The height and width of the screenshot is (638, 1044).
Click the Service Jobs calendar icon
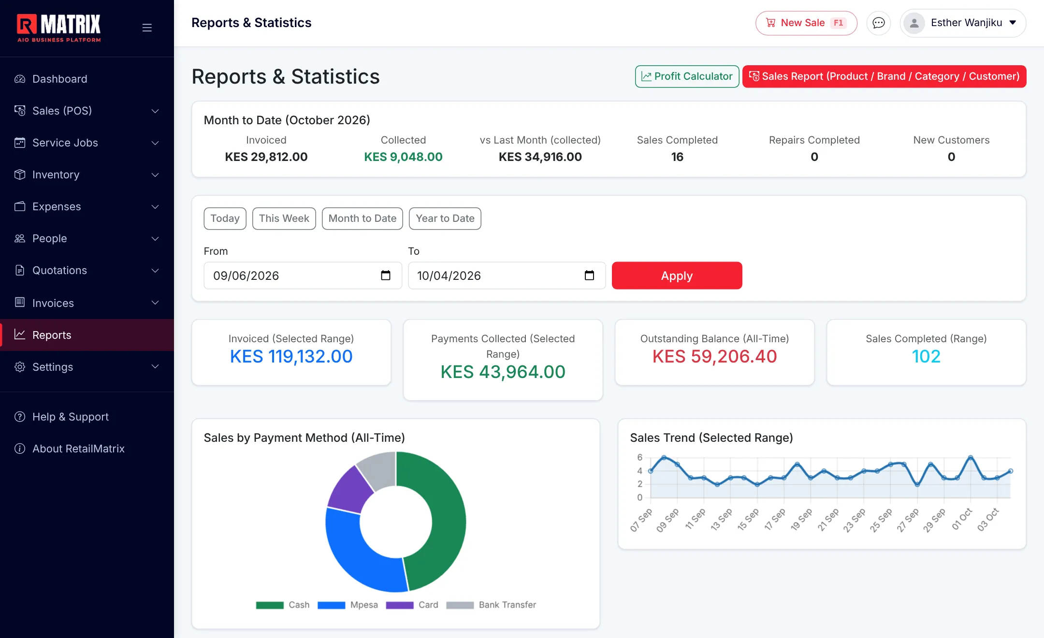pos(20,143)
